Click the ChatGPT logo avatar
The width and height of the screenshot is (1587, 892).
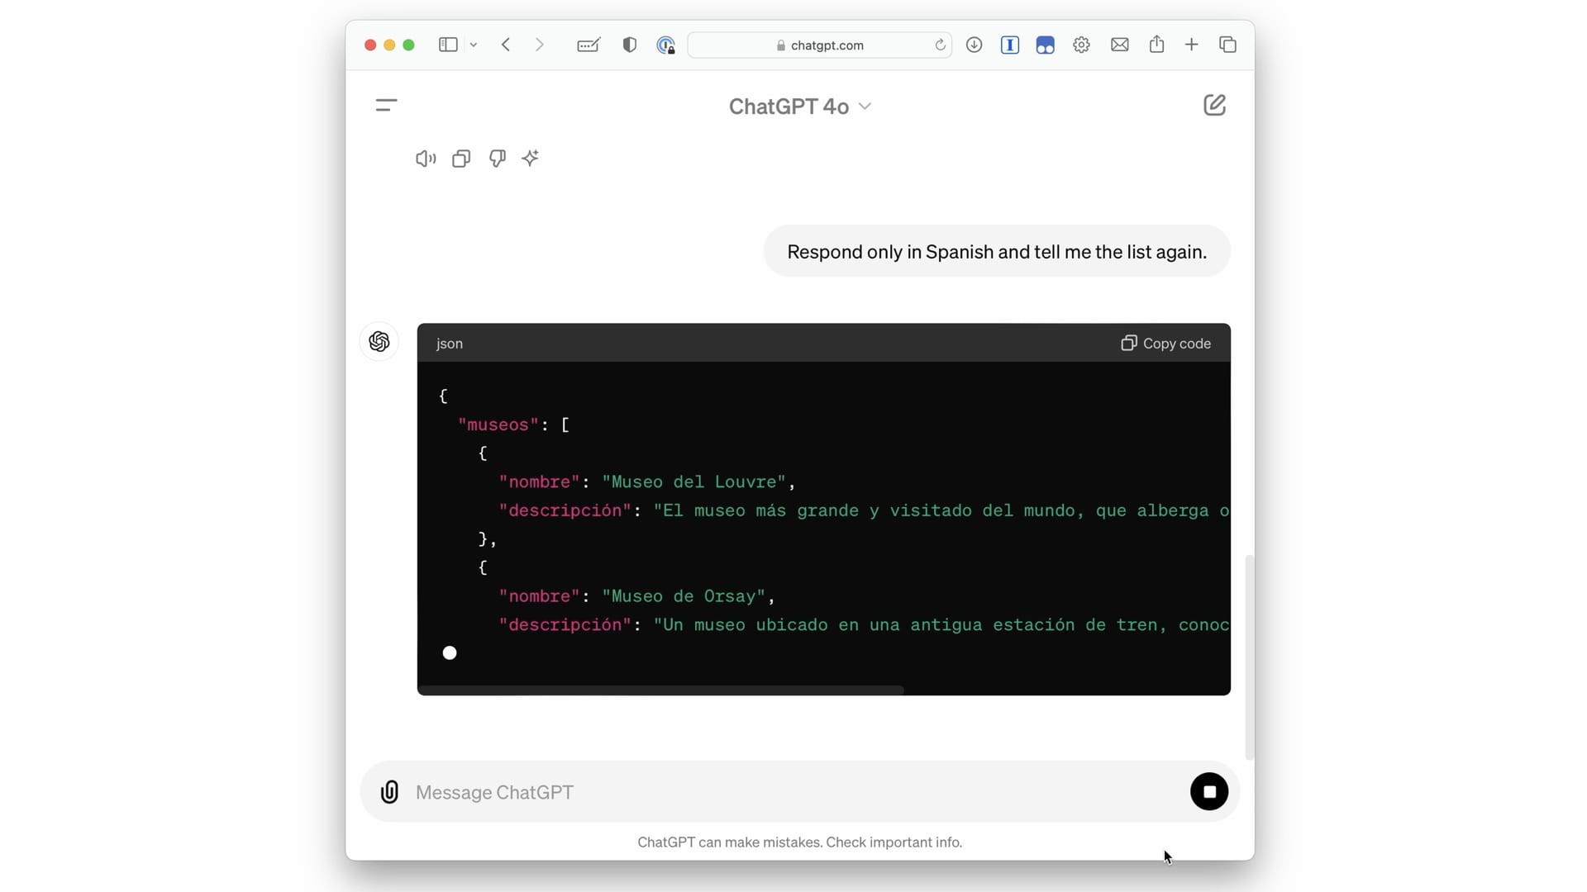pyautogui.click(x=379, y=342)
